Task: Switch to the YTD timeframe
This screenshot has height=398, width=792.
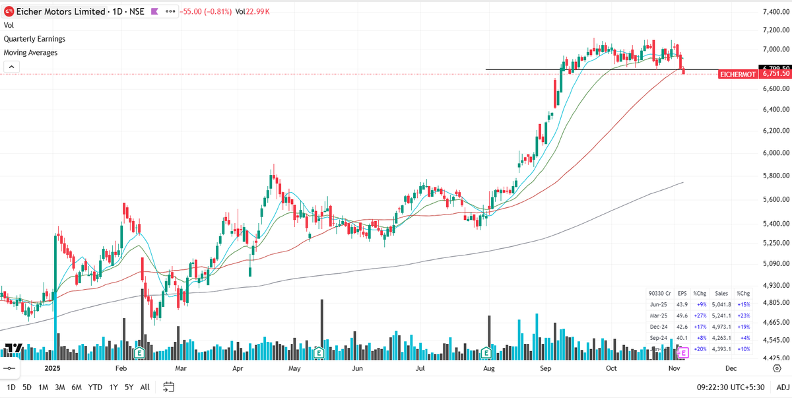Action: (95, 387)
